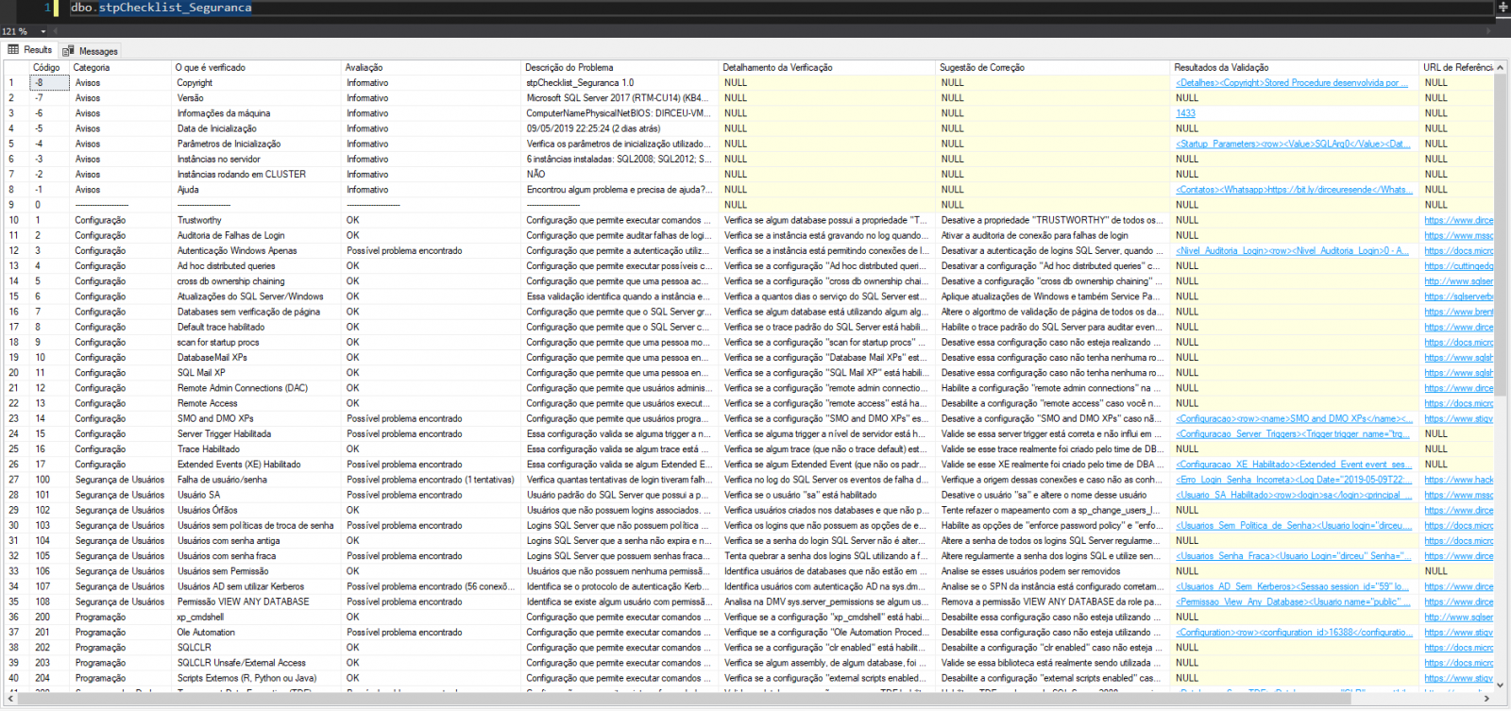This screenshot has height=711, width=1511.
Task: Click the editor split handle at top right
Action: (1503, 8)
